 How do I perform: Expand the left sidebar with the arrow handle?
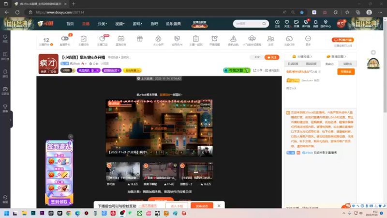click(x=10, y=120)
